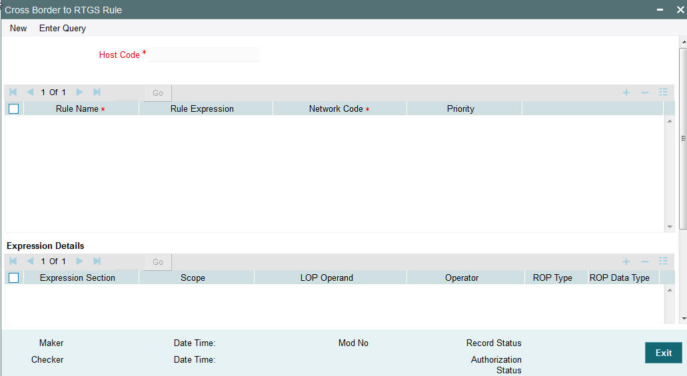Image resolution: width=687 pixels, height=376 pixels.
Task: Click down arrow of main window scrollbar
Action: click(x=684, y=319)
